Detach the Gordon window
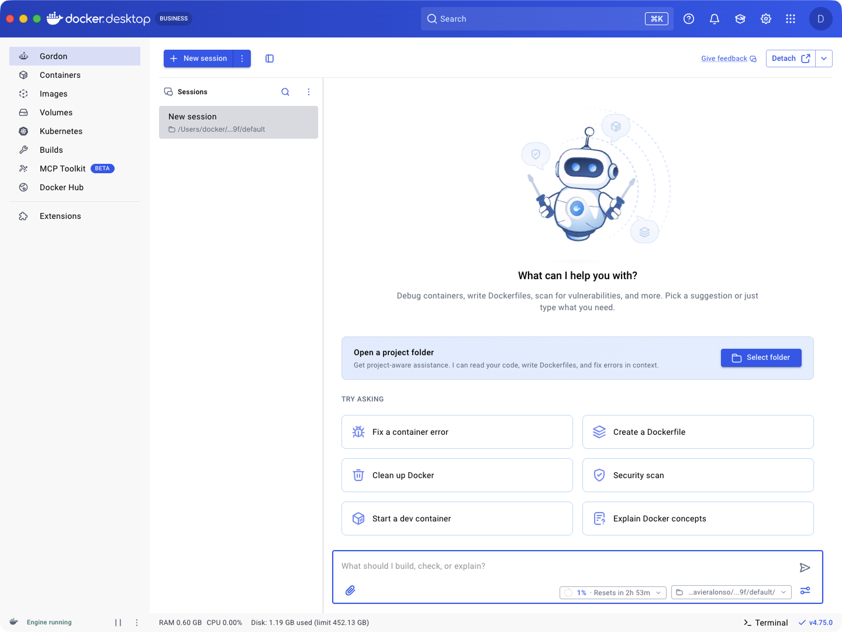 [x=791, y=59]
